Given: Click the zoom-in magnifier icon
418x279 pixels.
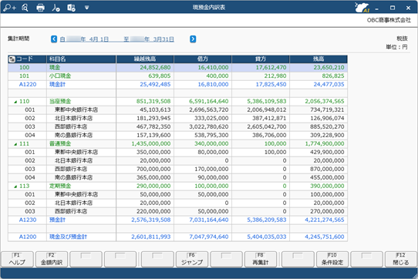Looking at the screenshot, I should (10, 8).
